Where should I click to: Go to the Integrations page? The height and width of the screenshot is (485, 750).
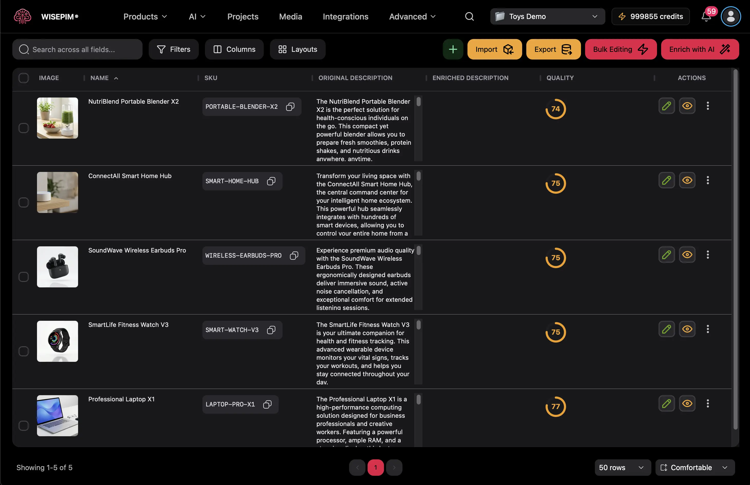(x=345, y=17)
